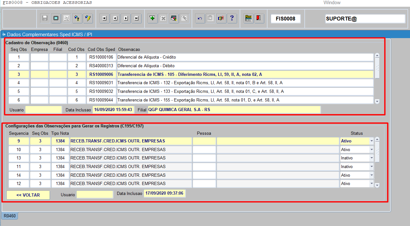Click the Empresa cell in Seq Obs 1 row
Image resolution: width=410 pixels, height=226 pixels.
click(39, 57)
